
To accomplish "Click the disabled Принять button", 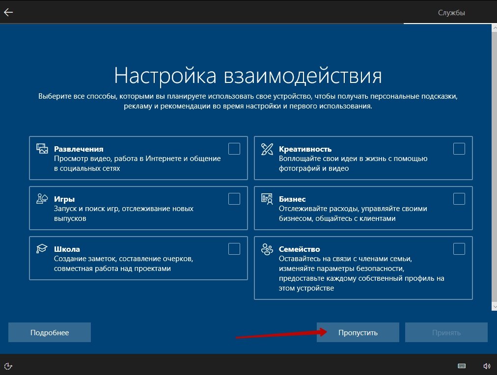I will coord(446,332).
